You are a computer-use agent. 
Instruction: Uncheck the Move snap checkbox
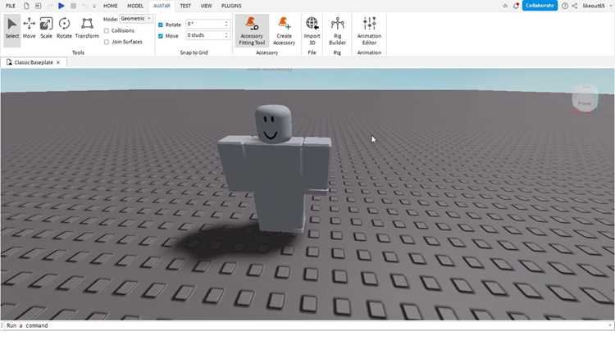(161, 36)
